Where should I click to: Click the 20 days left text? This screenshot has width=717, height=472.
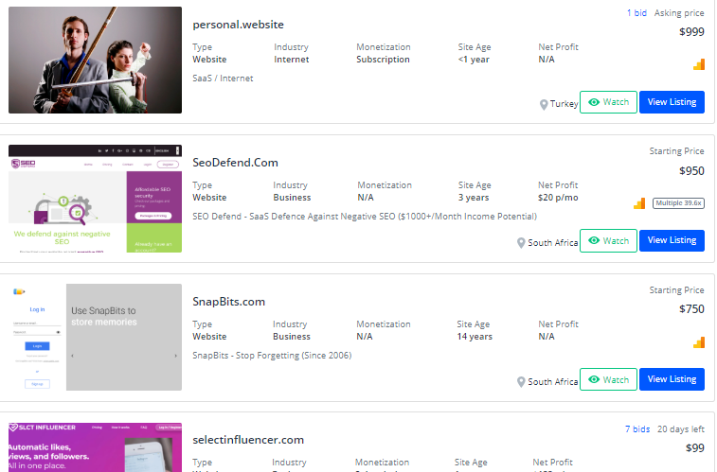[681, 429]
